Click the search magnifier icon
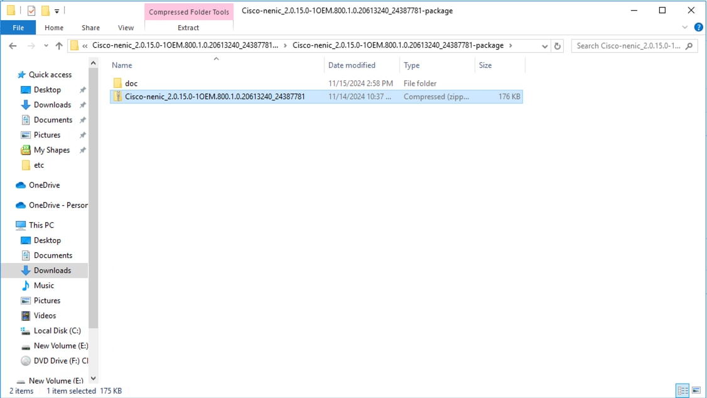Screen dimensions: 707x398 point(689,46)
